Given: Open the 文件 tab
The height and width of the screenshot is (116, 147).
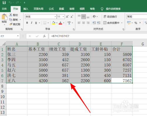Looking at the screenshot, I should [x=4, y=9].
